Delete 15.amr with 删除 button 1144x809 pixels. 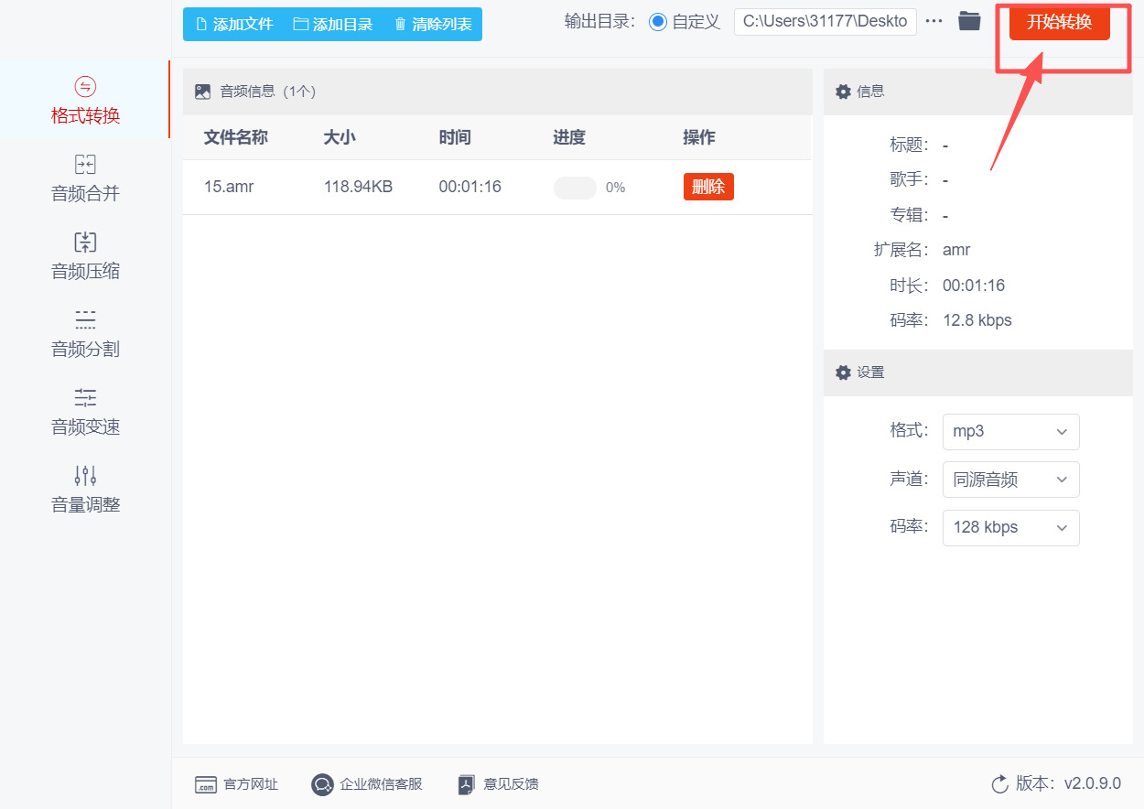[708, 187]
